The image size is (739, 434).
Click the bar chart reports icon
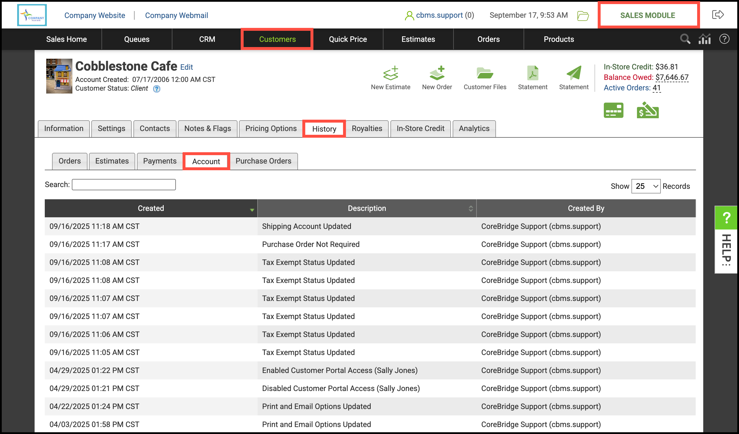pyautogui.click(x=704, y=39)
